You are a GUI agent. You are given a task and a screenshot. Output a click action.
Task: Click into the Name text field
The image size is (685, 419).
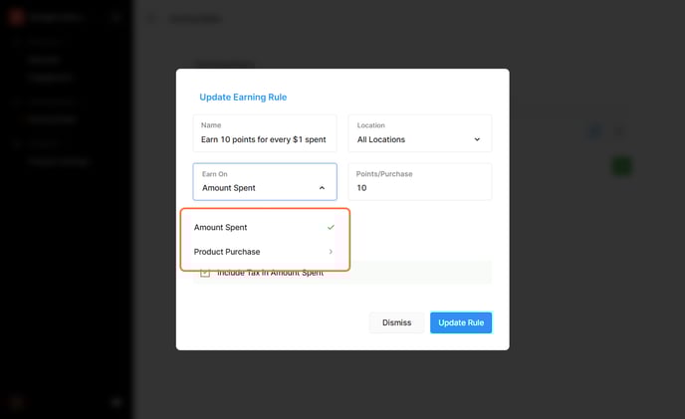pyautogui.click(x=265, y=133)
